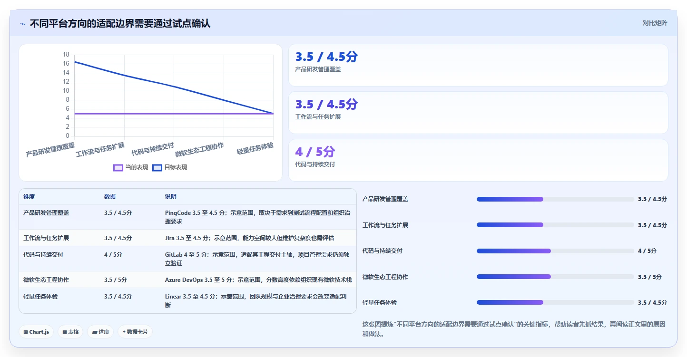Click the 表格 chip's small icon
Viewport: 687px width, 357px height.
(x=65, y=332)
